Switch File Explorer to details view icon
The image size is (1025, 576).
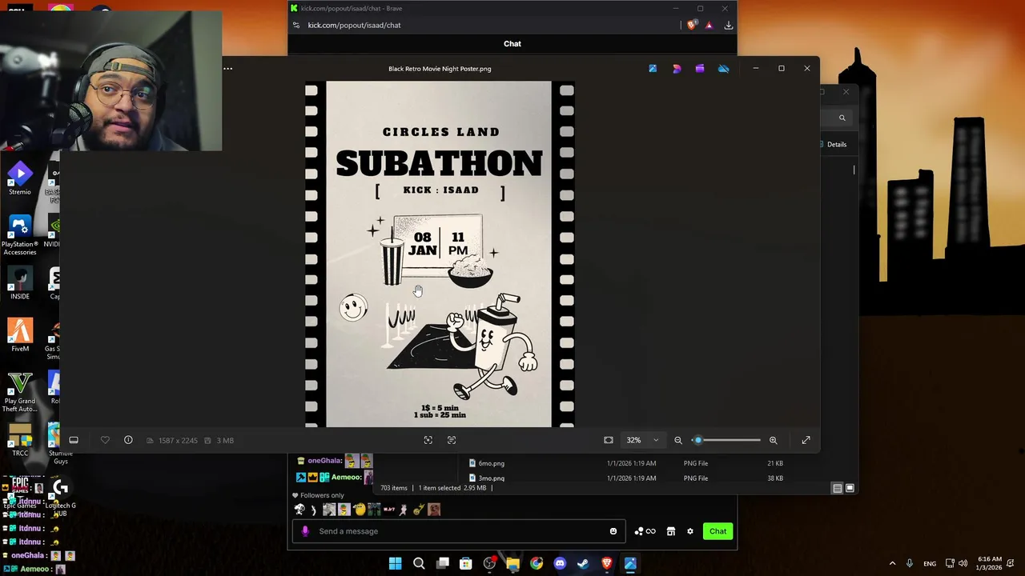pos(837,488)
